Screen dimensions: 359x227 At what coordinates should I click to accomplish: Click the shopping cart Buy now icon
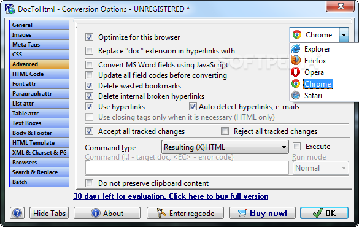(x=242, y=213)
